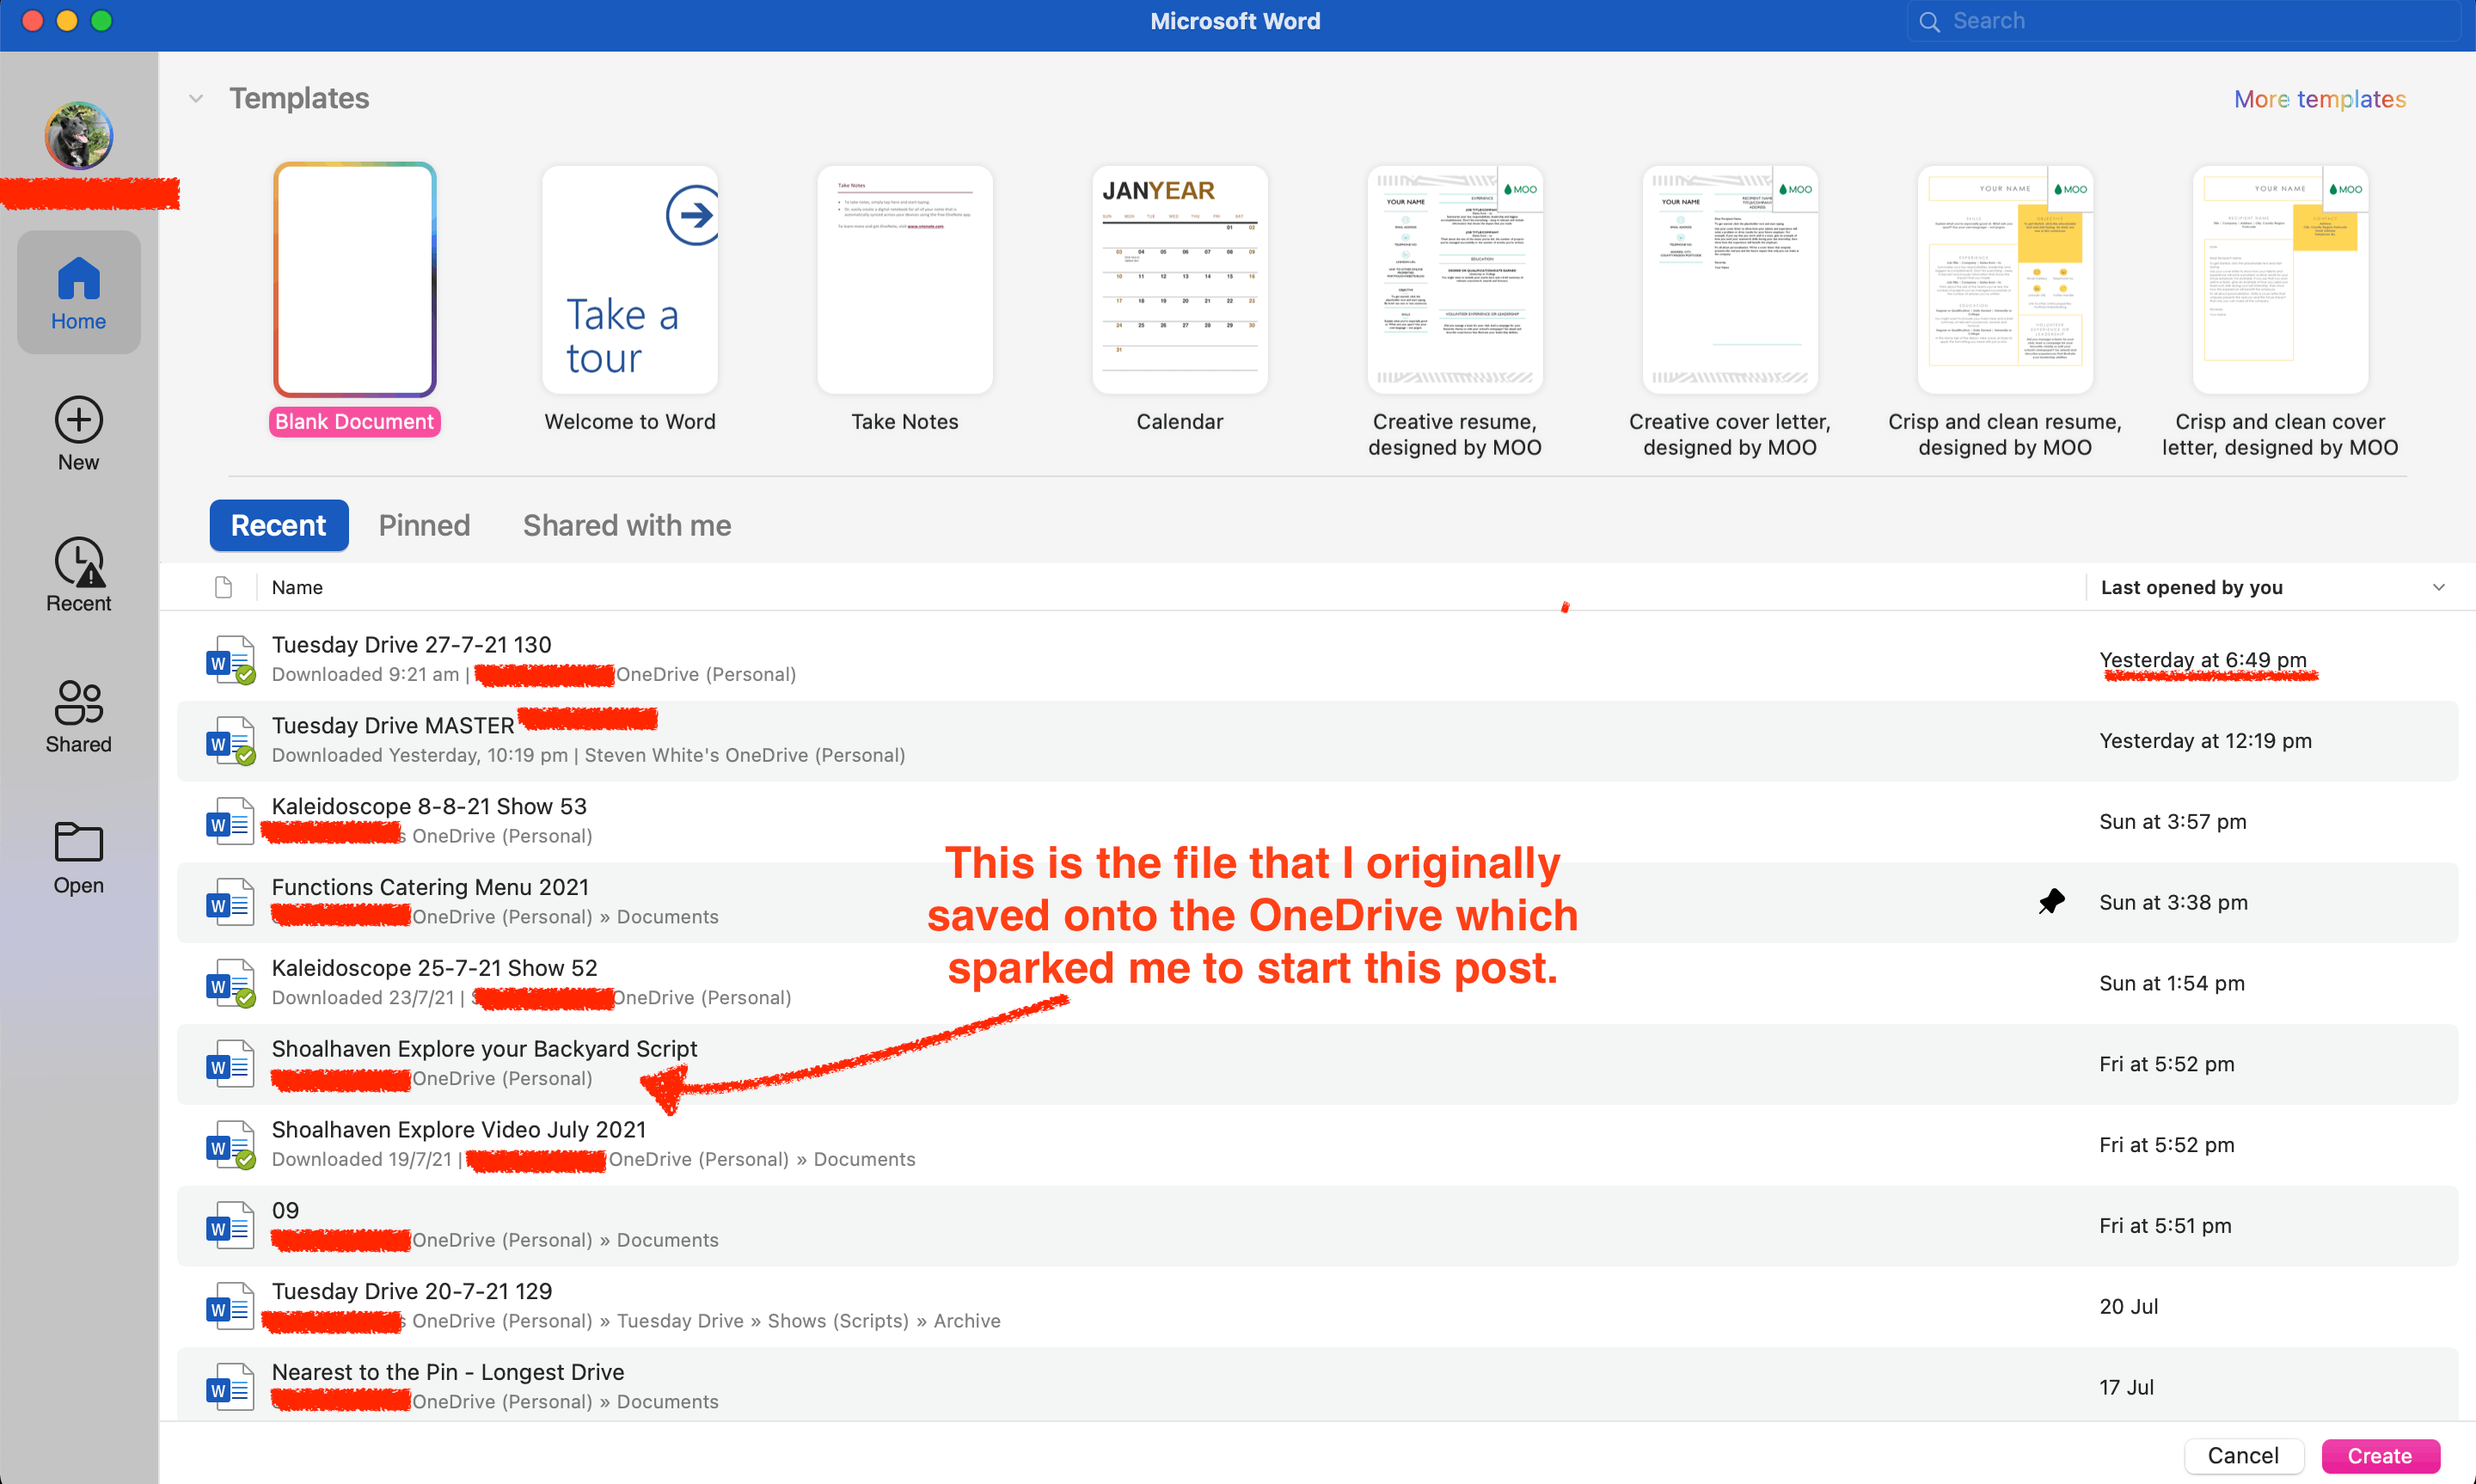Click the Word file icon for Kaleidoscope 8-8-21
The height and width of the screenshot is (1484, 2476).
pyautogui.click(x=229, y=822)
